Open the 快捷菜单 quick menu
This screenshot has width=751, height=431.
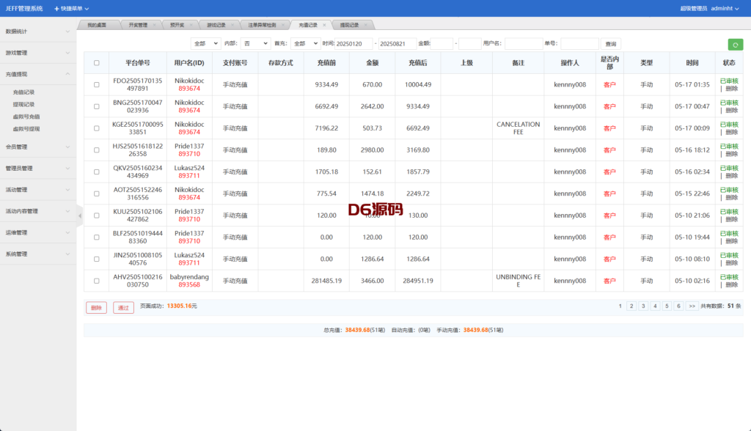(71, 8)
